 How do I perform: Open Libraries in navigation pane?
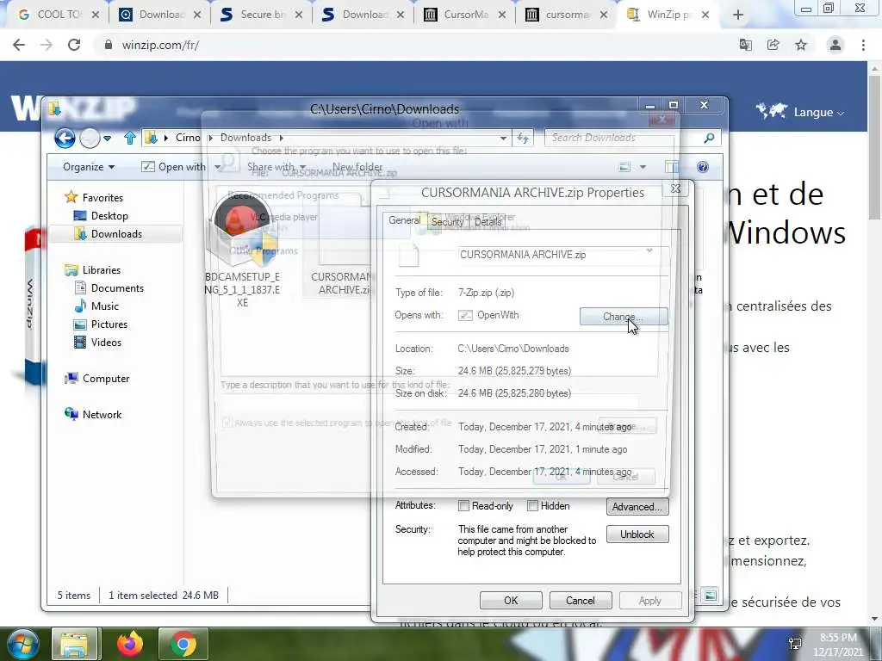point(102,270)
